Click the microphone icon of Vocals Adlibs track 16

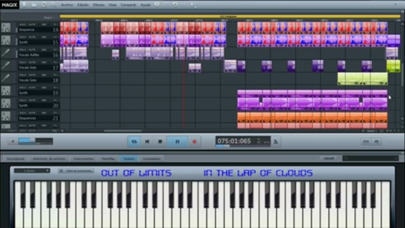(x=6, y=53)
